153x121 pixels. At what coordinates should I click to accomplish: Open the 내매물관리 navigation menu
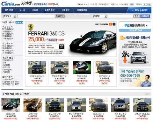click(82, 10)
